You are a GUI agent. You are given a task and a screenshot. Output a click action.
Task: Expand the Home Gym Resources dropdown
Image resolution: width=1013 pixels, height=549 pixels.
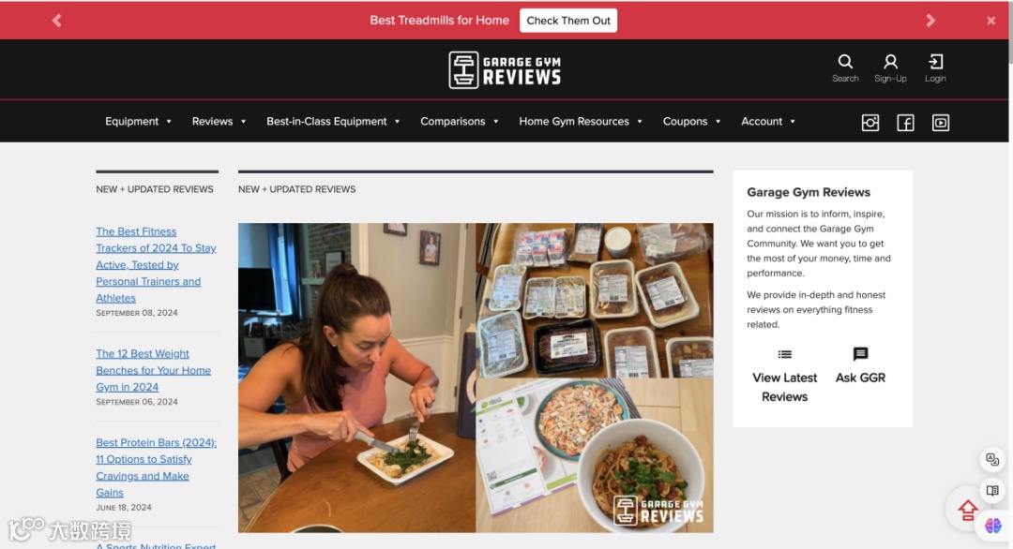[581, 121]
